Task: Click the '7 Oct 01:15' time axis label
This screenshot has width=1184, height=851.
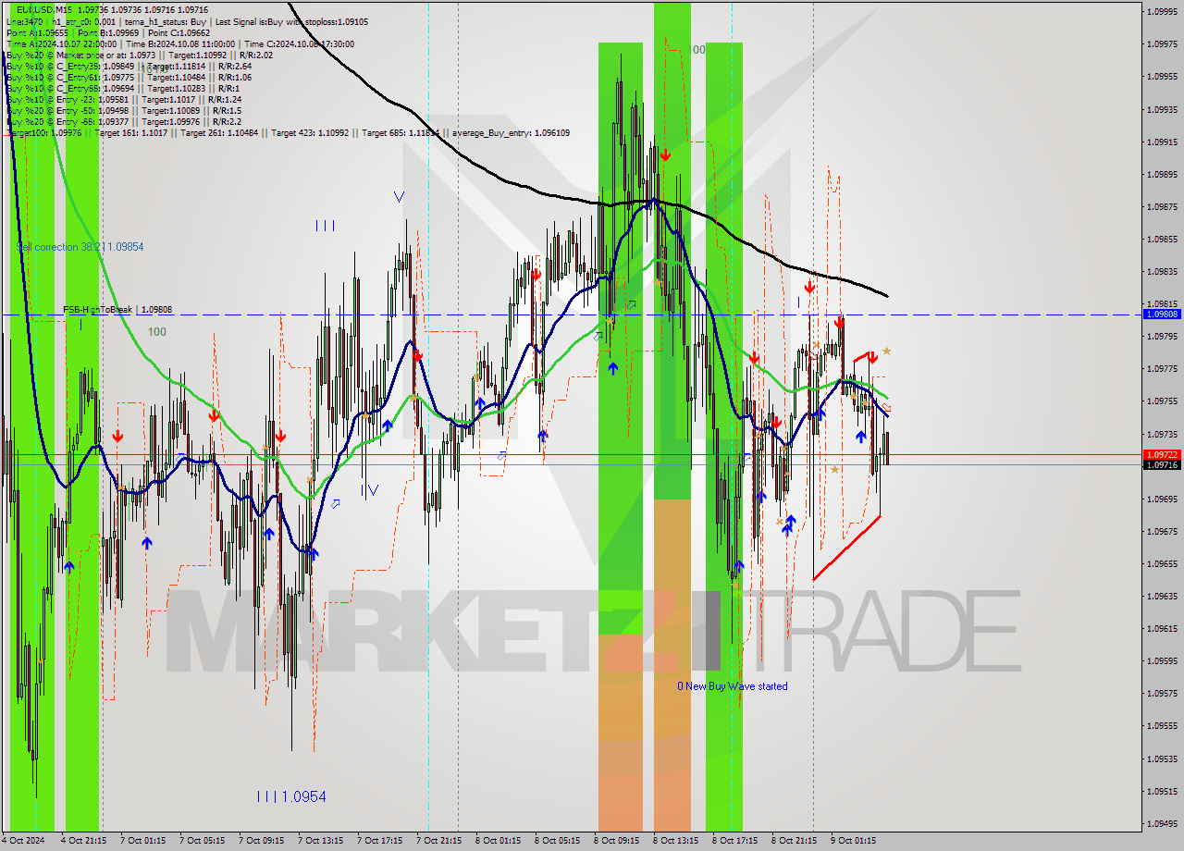Action: [x=142, y=841]
